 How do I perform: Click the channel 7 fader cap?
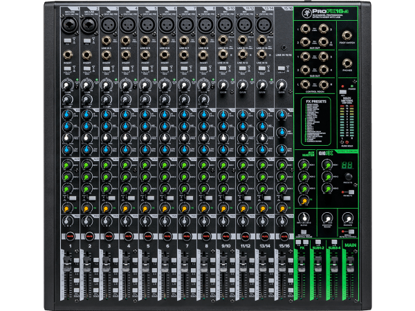coord(185,263)
